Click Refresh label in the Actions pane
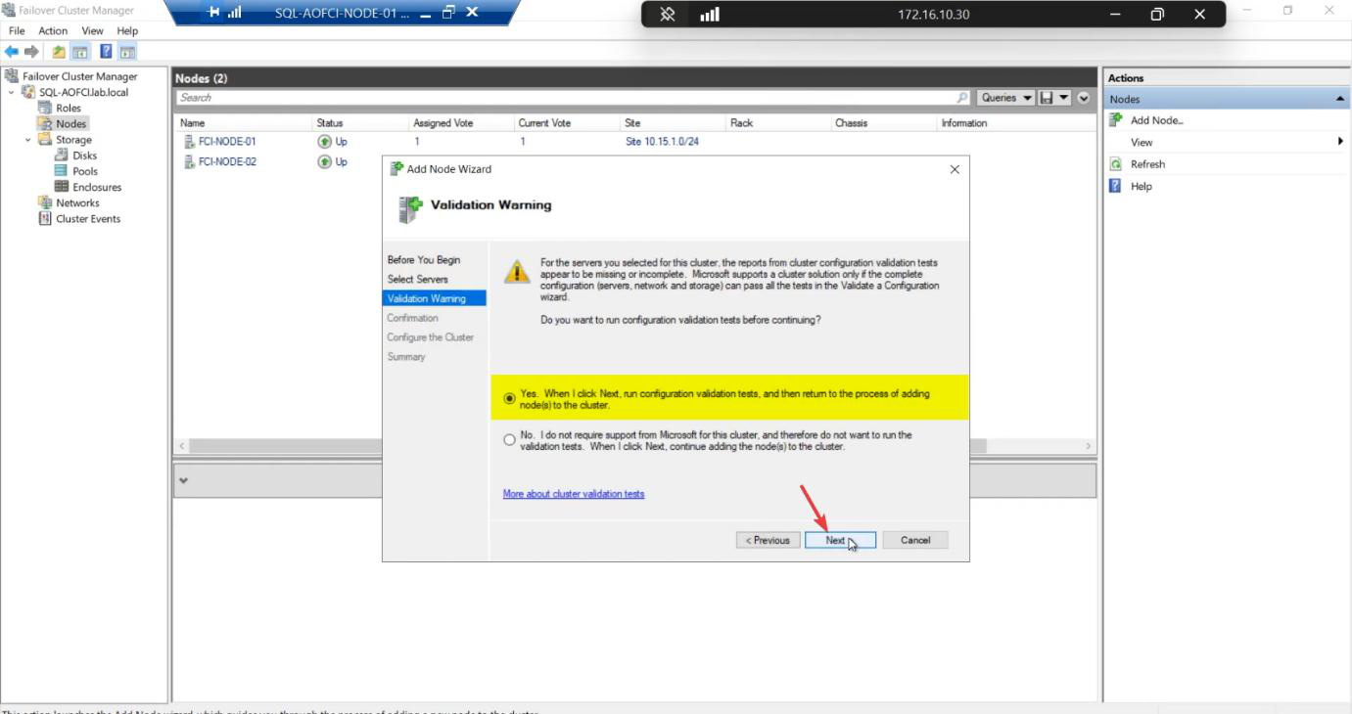The image size is (1352, 714). coord(1147,164)
